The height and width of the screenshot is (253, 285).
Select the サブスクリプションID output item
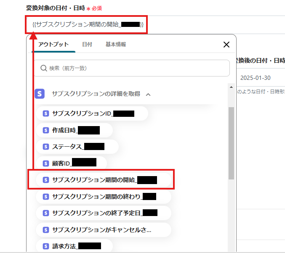click(92, 113)
